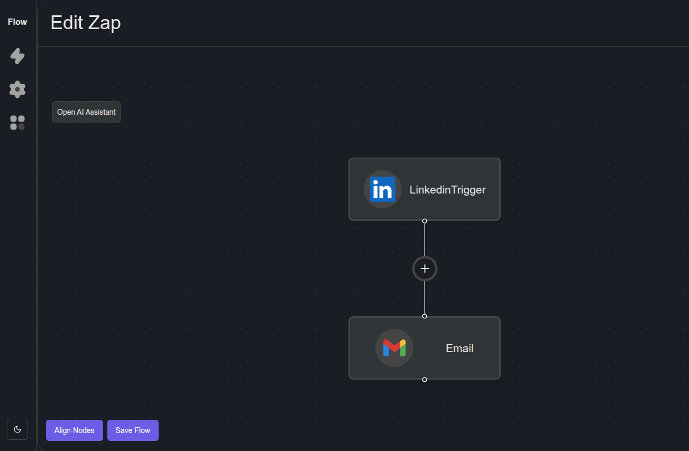The height and width of the screenshot is (451, 689).
Task: Open AI Assistant
Action: [86, 112]
